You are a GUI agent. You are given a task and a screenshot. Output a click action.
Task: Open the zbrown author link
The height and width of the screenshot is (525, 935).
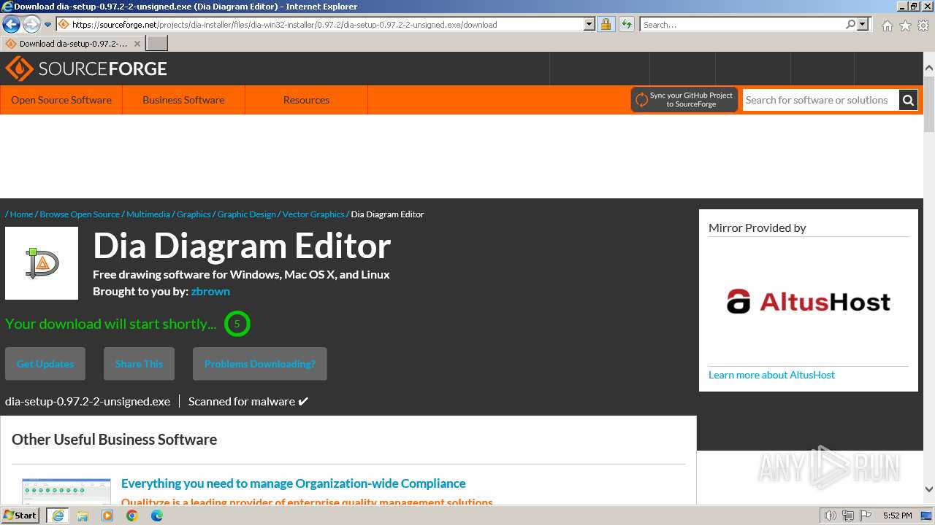(210, 291)
